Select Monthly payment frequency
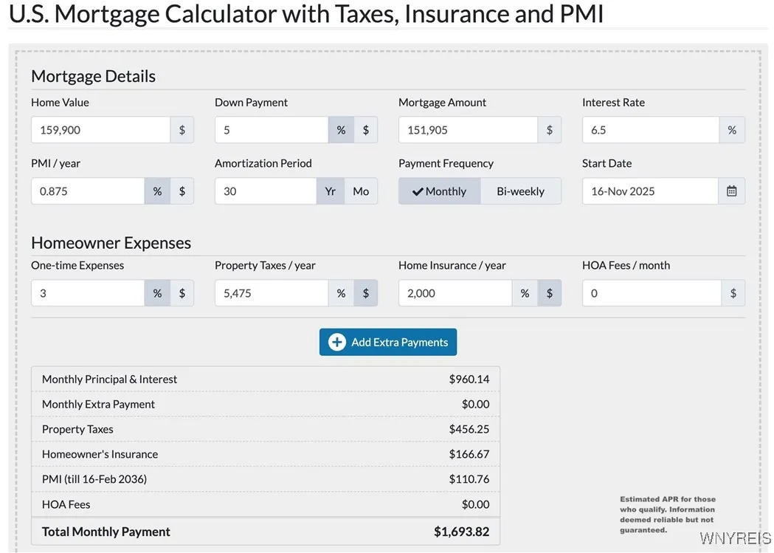Image resolution: width=774 pixels, height=553 pixels. [x=440, y=191]
